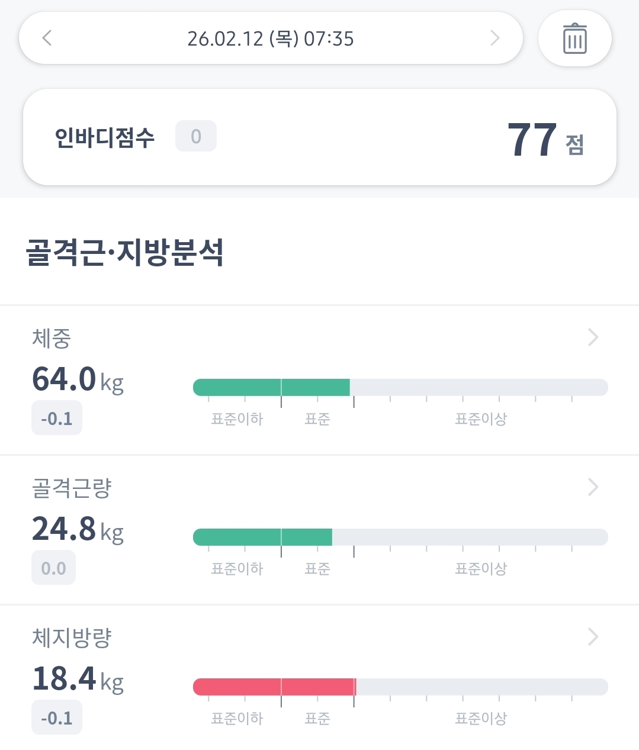Click the red 체지방량 progress bar
639x750 pixels.
tap(274, 687)
